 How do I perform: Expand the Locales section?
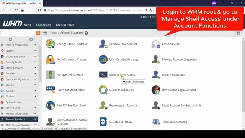click(x=19, y=85)
